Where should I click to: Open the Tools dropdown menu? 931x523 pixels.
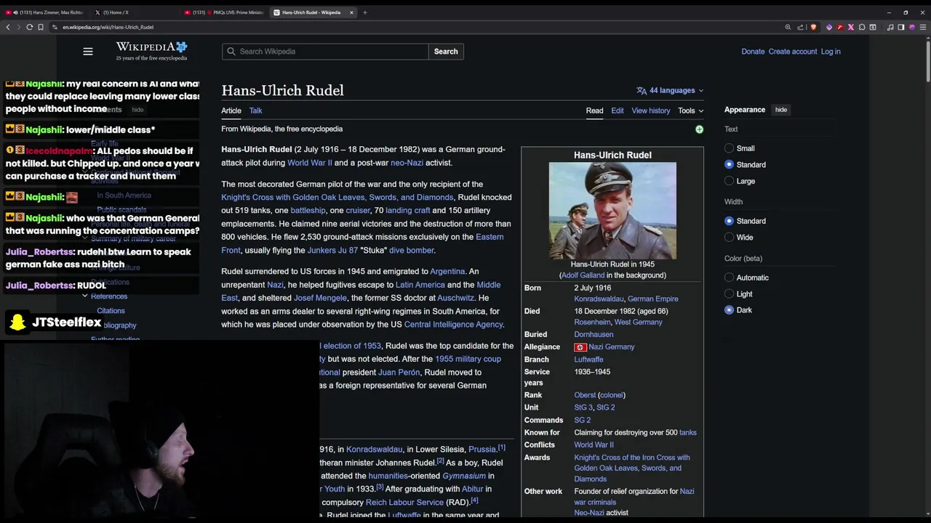[691, 111]
